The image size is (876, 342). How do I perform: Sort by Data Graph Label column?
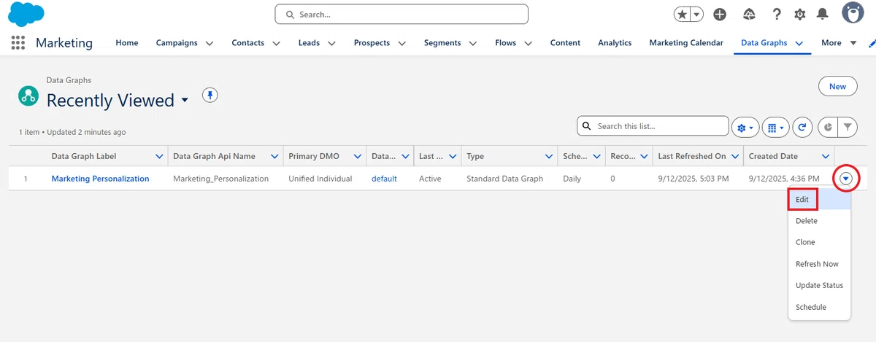(x=83, y=156)
